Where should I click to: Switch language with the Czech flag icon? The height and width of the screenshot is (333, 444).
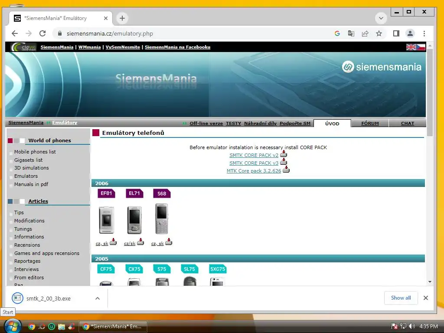coord(421,47)
